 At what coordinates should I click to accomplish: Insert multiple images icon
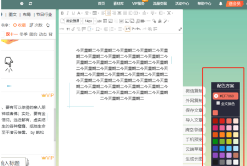click(x=132, y=21)
